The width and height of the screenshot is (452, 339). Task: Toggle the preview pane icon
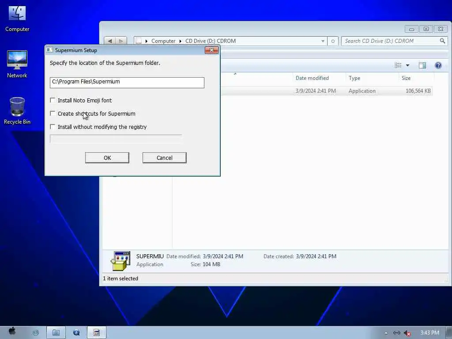pos(422,65)
